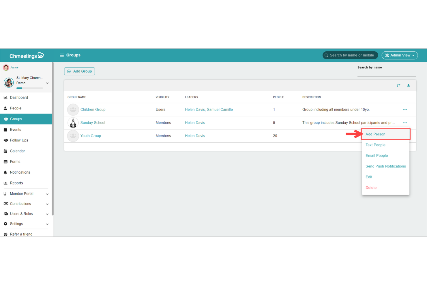Expand the Settings section chevron
This screenshot has height=285, width=427.
tap(47, 224)
